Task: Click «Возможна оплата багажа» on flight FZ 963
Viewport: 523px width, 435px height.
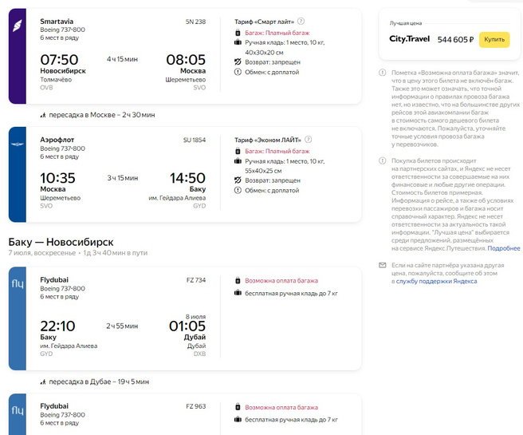Action: pos(281,406)
